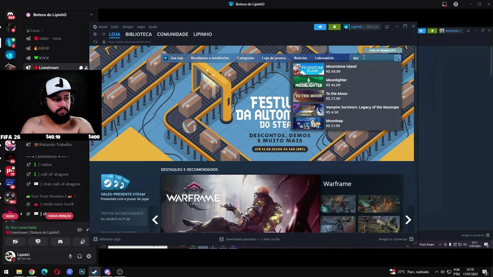
Task: Click the Steam forward navigation arrow
Action: [x=103, y=34]
